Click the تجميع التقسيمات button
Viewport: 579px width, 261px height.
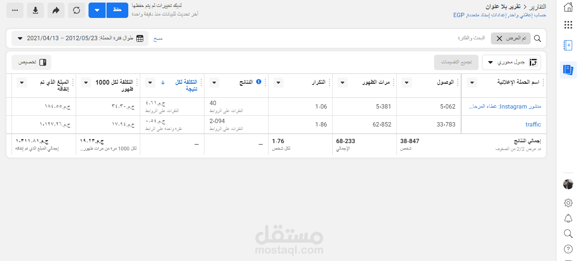[x=456, y=62]
